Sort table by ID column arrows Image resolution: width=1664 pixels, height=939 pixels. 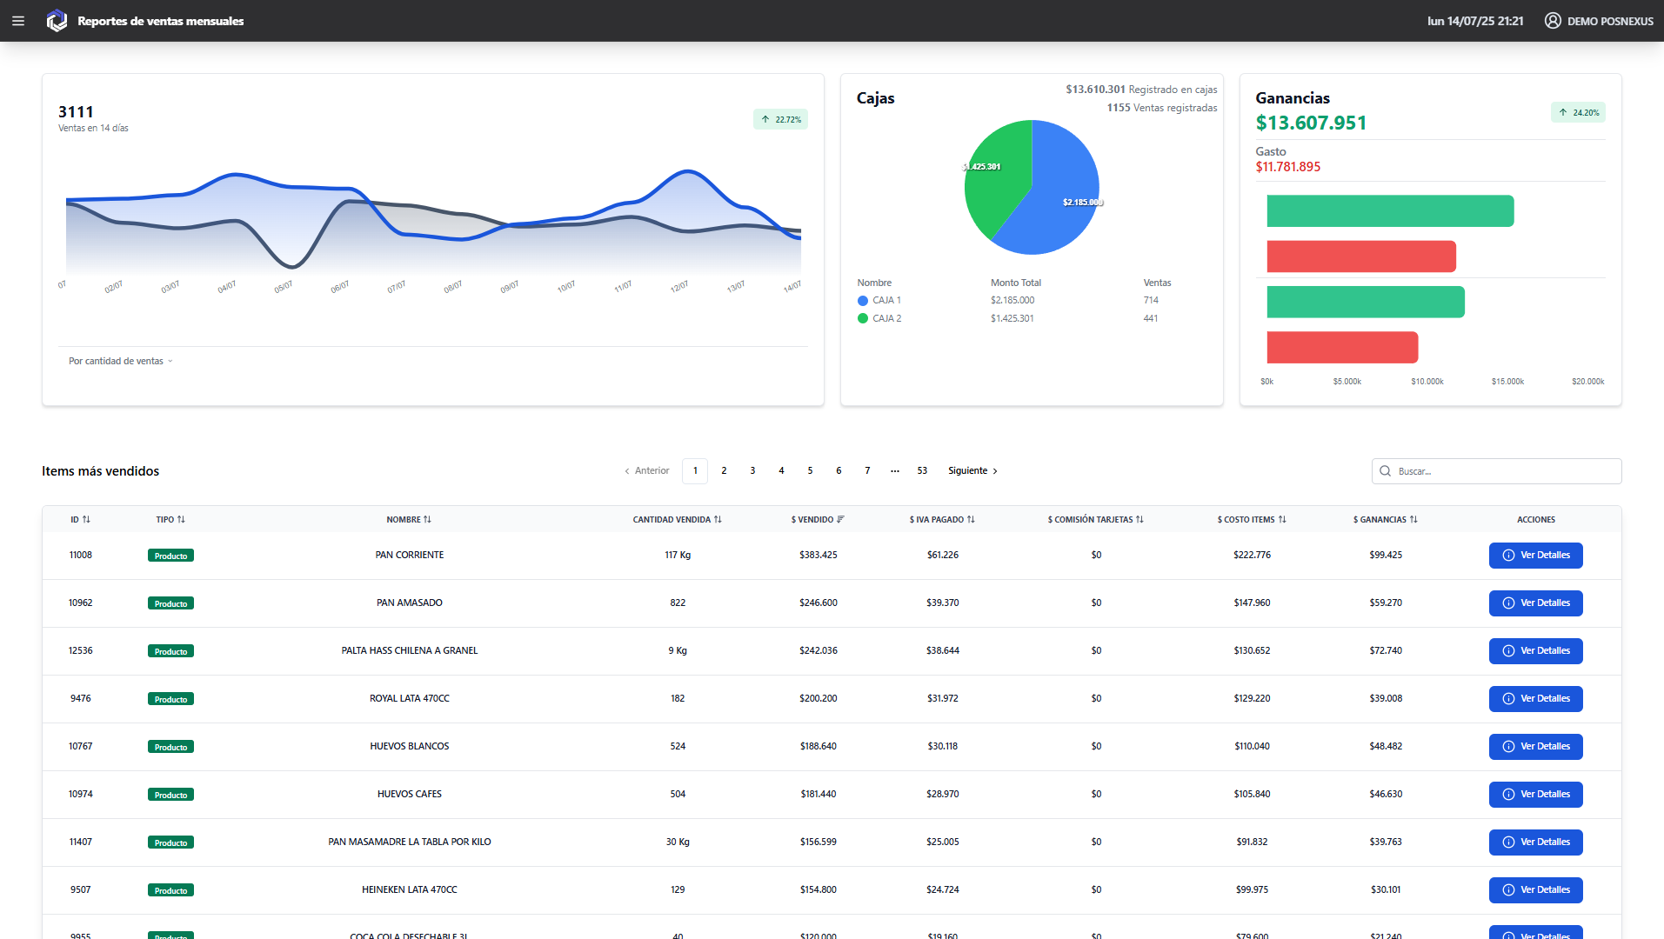(86, 520)
